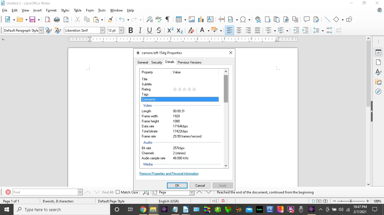Open the 12 pt font size dropdown
Viewport: 384px width, 215px height.
pos(121,30)
